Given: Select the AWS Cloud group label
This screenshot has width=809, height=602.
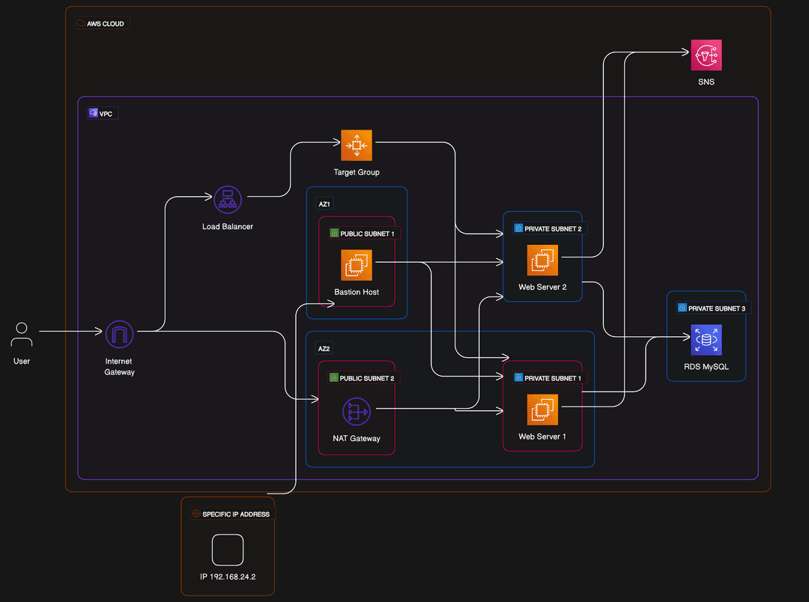Looking at the screenshot, I should pyautogui.click(x=103, y=24).
